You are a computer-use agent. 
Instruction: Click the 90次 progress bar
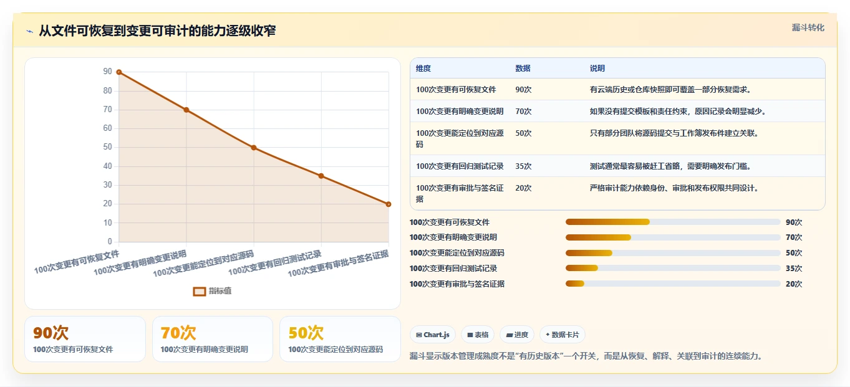tap(673, 222)
